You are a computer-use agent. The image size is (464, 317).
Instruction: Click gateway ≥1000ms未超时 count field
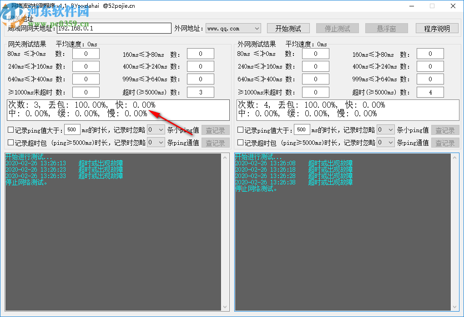tap(86, 92)
